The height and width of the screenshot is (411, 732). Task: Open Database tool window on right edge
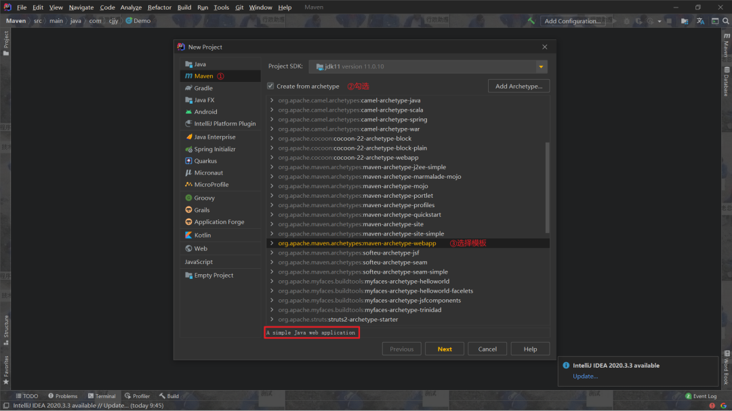tap(727, 82)
